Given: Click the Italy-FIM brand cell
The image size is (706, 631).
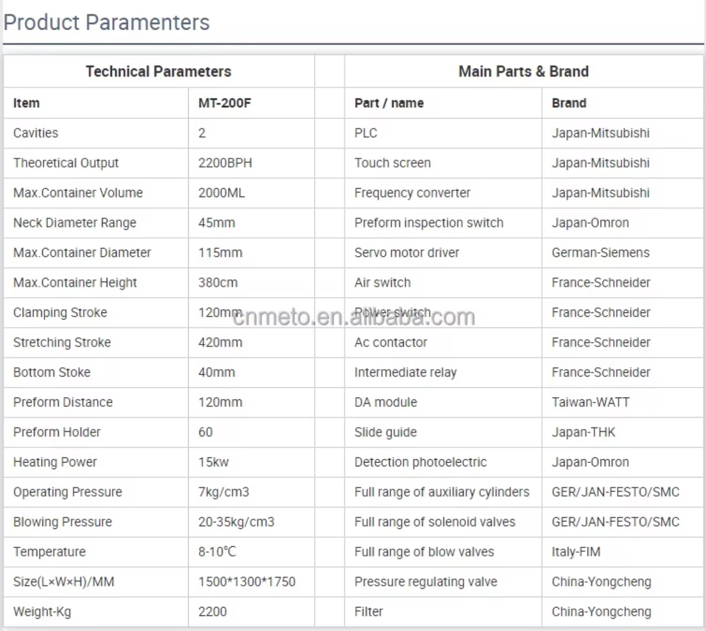Looking at the screenshot, I should coord(623,551).
